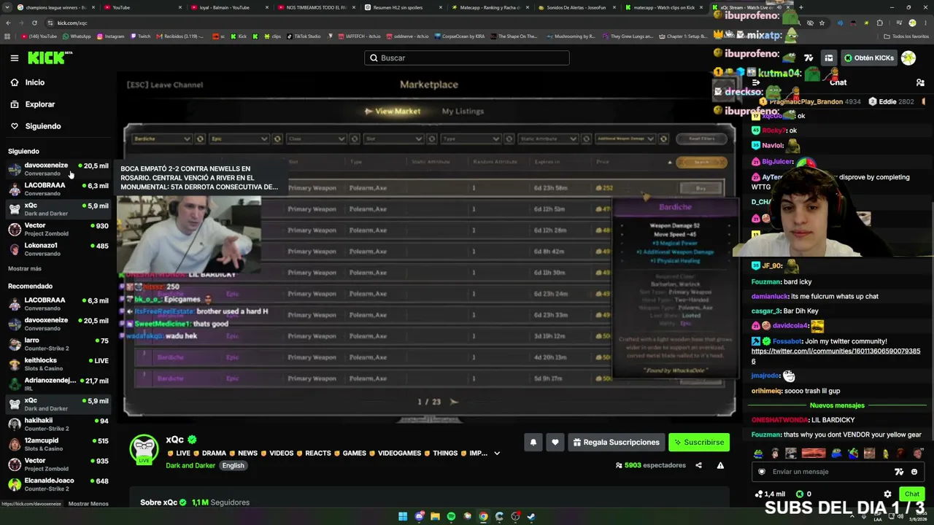Screen dimensions: 934x525
Task: Click the KICKs balance icon showing 0
Action: coord(800,494)
